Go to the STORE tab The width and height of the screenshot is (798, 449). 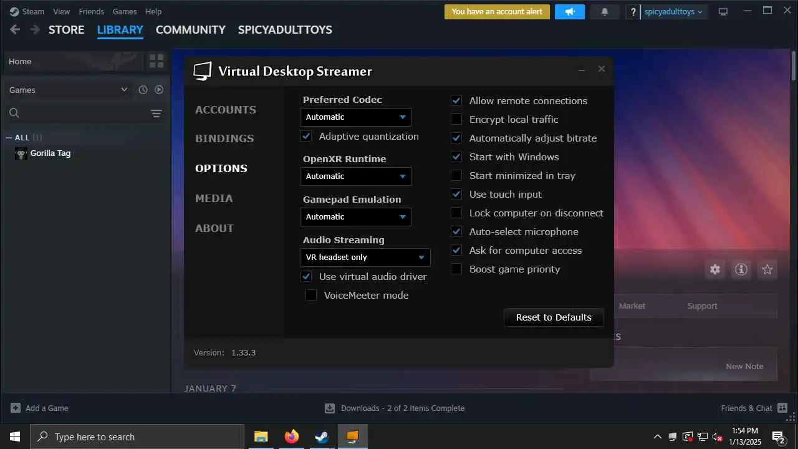point(67,29)
